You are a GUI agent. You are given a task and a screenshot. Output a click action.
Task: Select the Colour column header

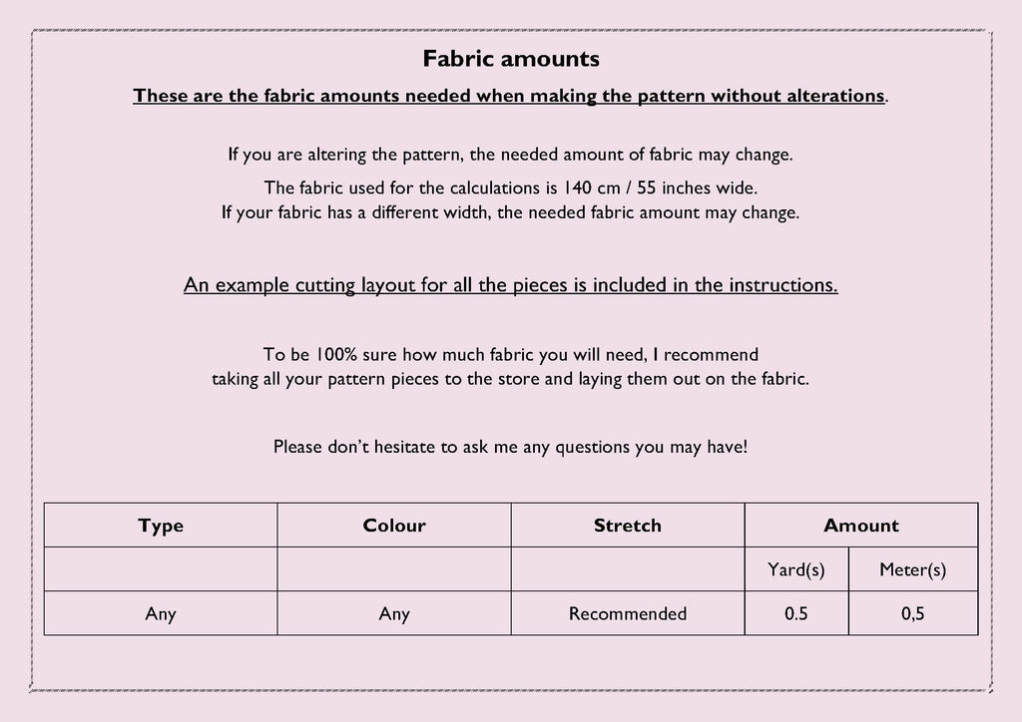click(x=394, y=525)
